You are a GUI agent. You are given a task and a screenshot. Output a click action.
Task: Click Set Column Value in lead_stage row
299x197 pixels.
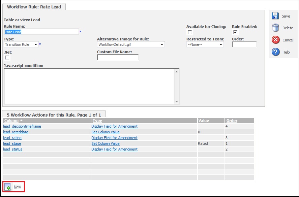106,143
